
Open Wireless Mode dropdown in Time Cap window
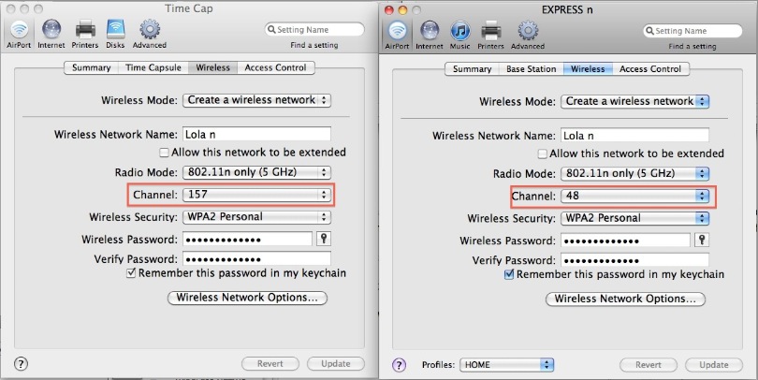point(256,100)
